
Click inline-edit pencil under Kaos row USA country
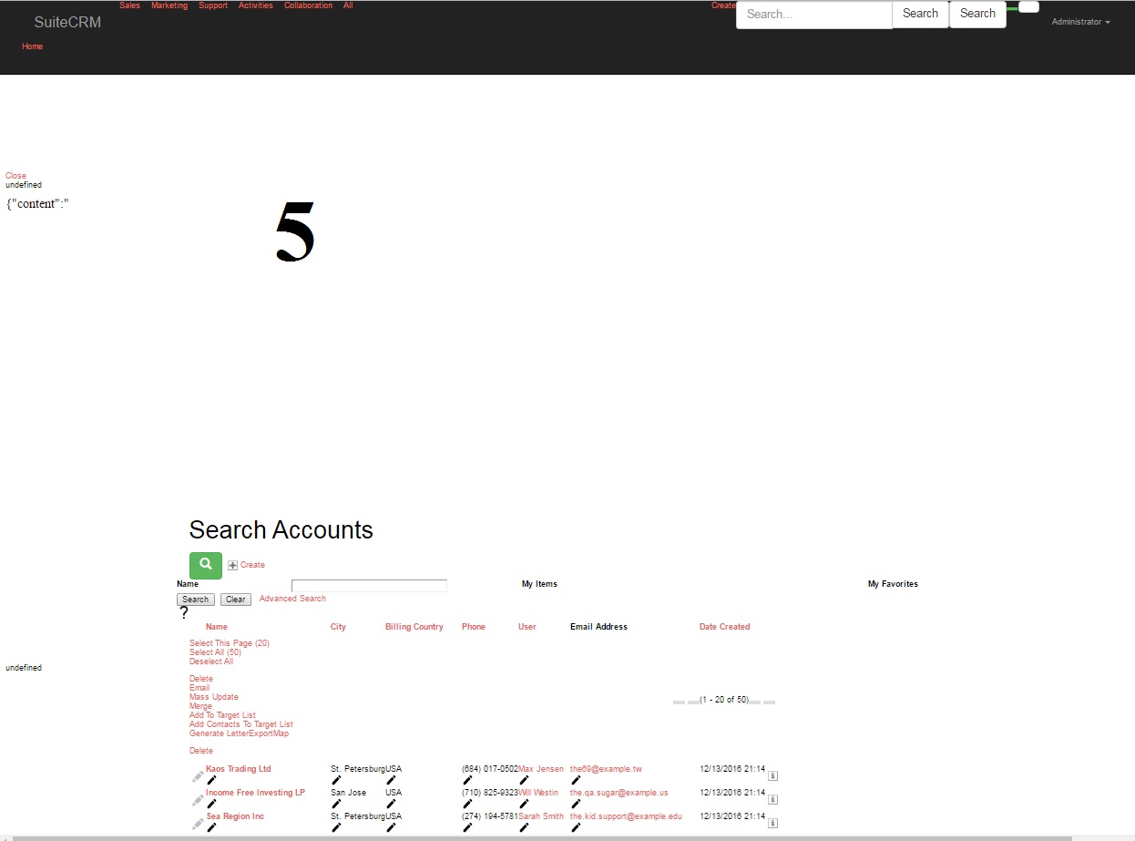pyautogui.click(x=391, y=780)
